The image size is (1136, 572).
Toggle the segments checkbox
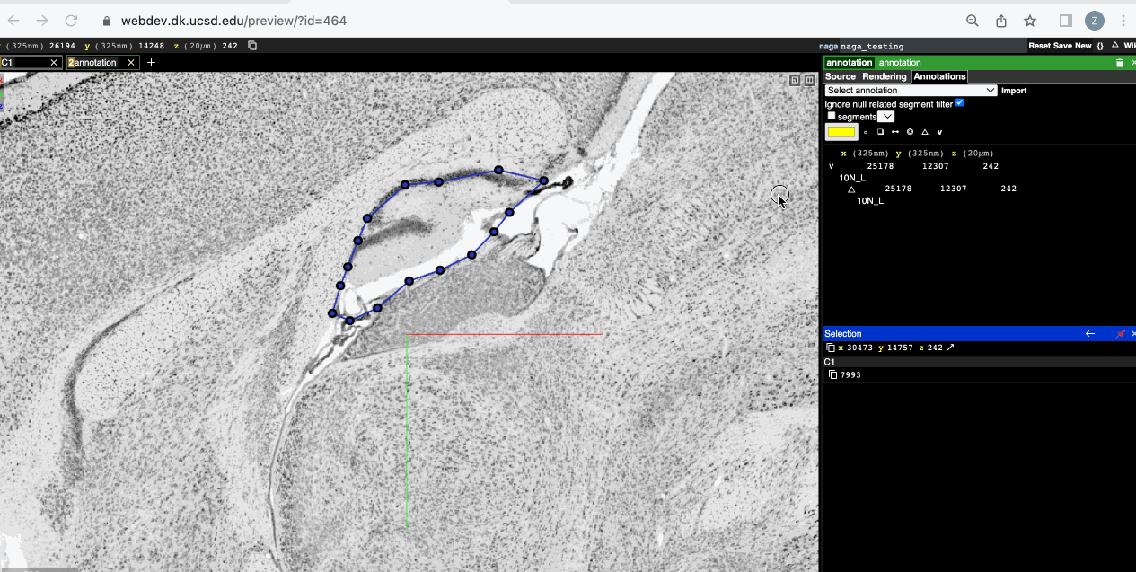(x=832, y=116)
